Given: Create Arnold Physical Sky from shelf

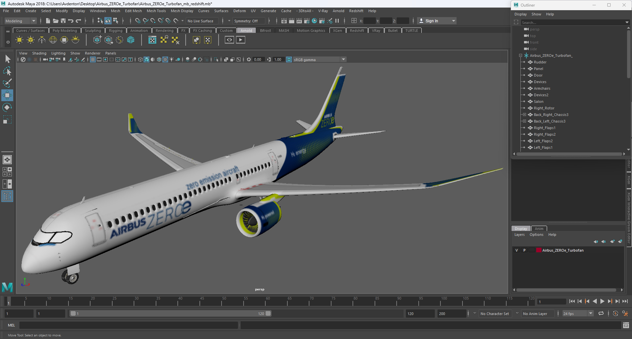Looking at the screenshot, I should pyautogui.click(x=75, y=40).
